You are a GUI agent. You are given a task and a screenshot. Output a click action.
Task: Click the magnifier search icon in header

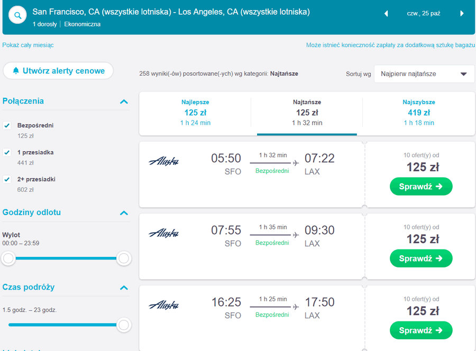click(x=18, y=15)
